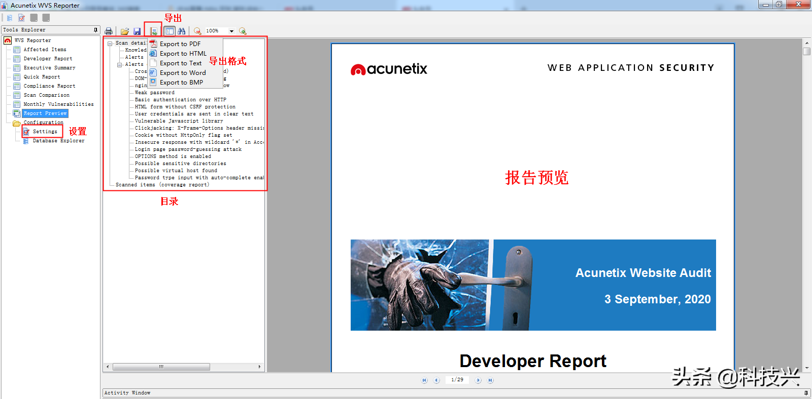Viewport: 812px width, 399px height.
Task: Click the Settings checklist icon in top toolbar
Action: tap(22, 18)
